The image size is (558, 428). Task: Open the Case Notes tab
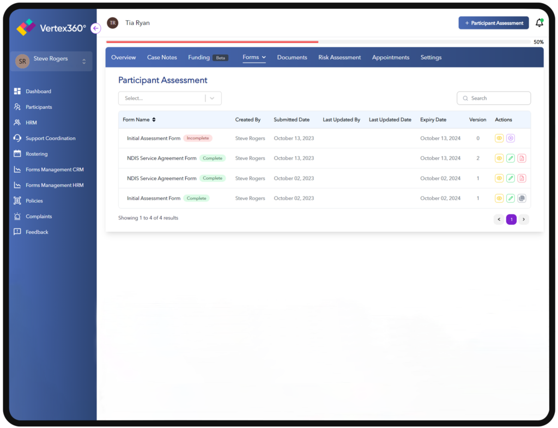(162, 57)
